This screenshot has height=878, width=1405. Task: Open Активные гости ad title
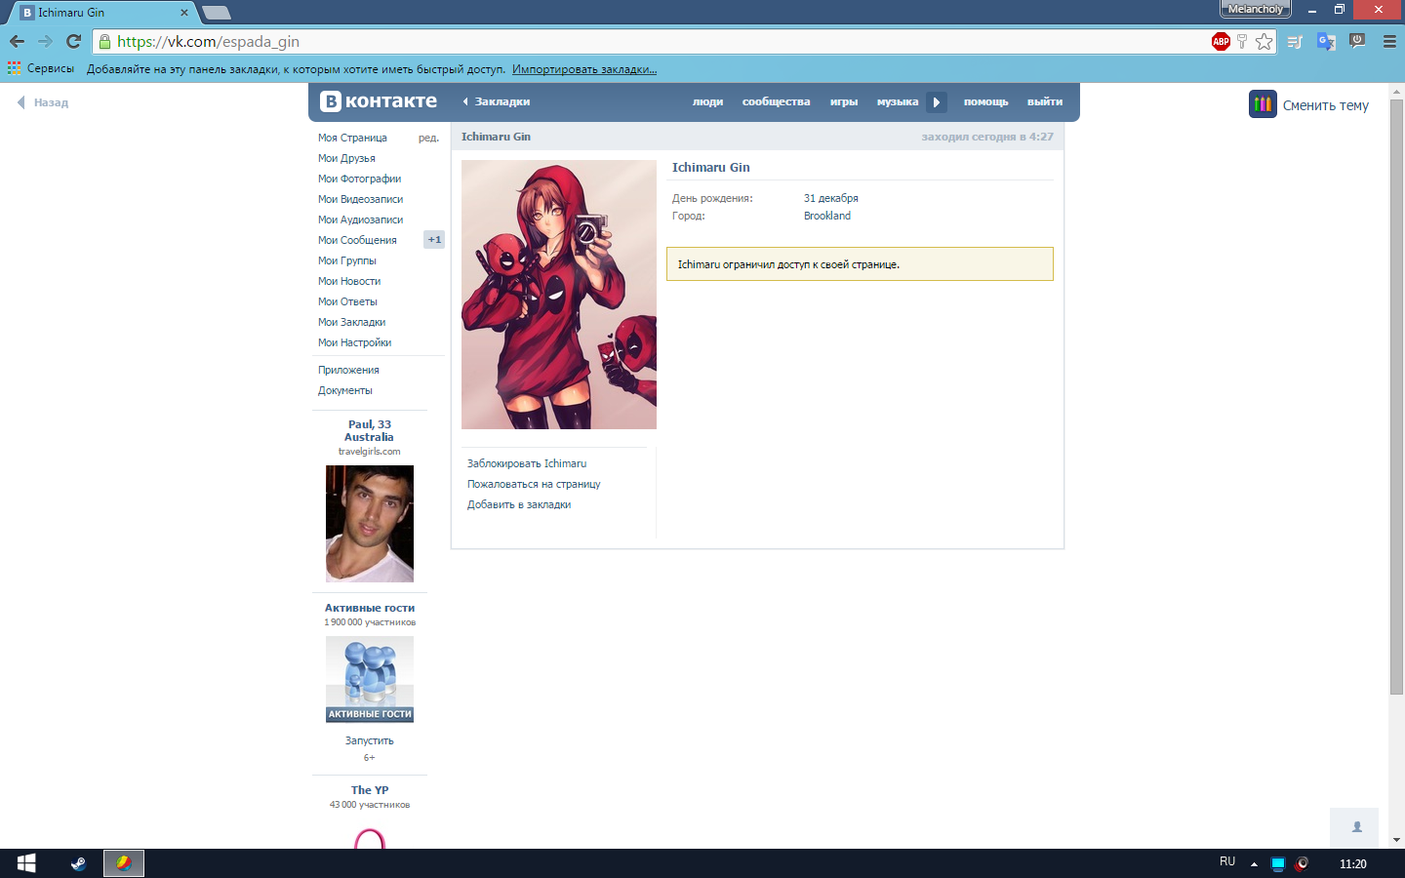coord(370,608)
